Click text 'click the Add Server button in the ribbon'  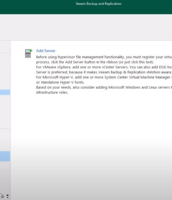pyautogui.click(x=84, y=62)
